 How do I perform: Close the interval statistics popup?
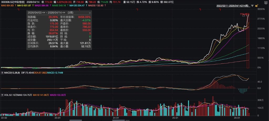[x=90, y=13]
